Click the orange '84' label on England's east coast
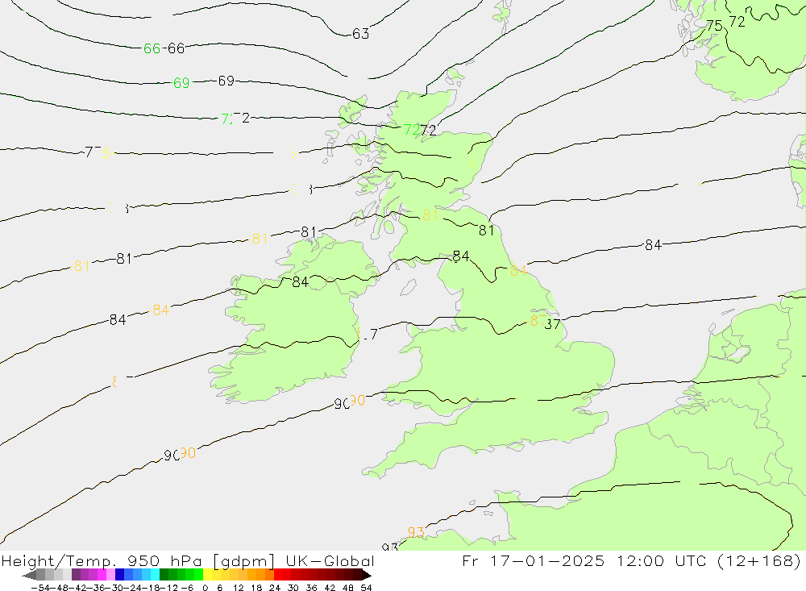This screenshot has width=806, height=591. coord(518,271)
